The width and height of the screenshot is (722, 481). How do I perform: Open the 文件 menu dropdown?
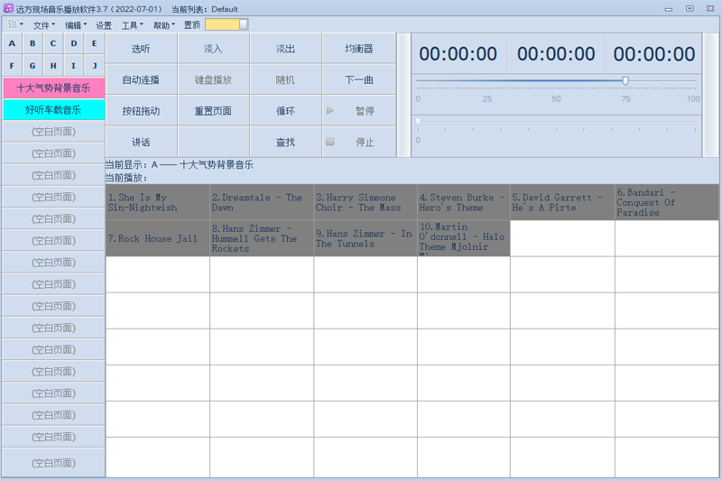tap(43, 25)
